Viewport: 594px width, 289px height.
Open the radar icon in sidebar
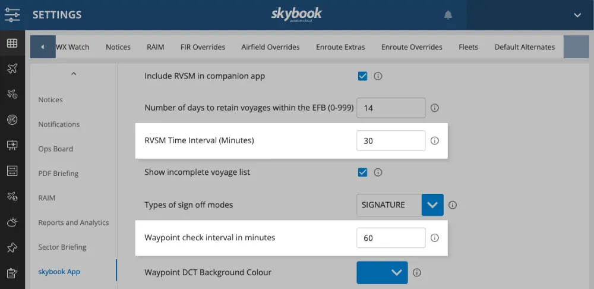pos(12,120)
